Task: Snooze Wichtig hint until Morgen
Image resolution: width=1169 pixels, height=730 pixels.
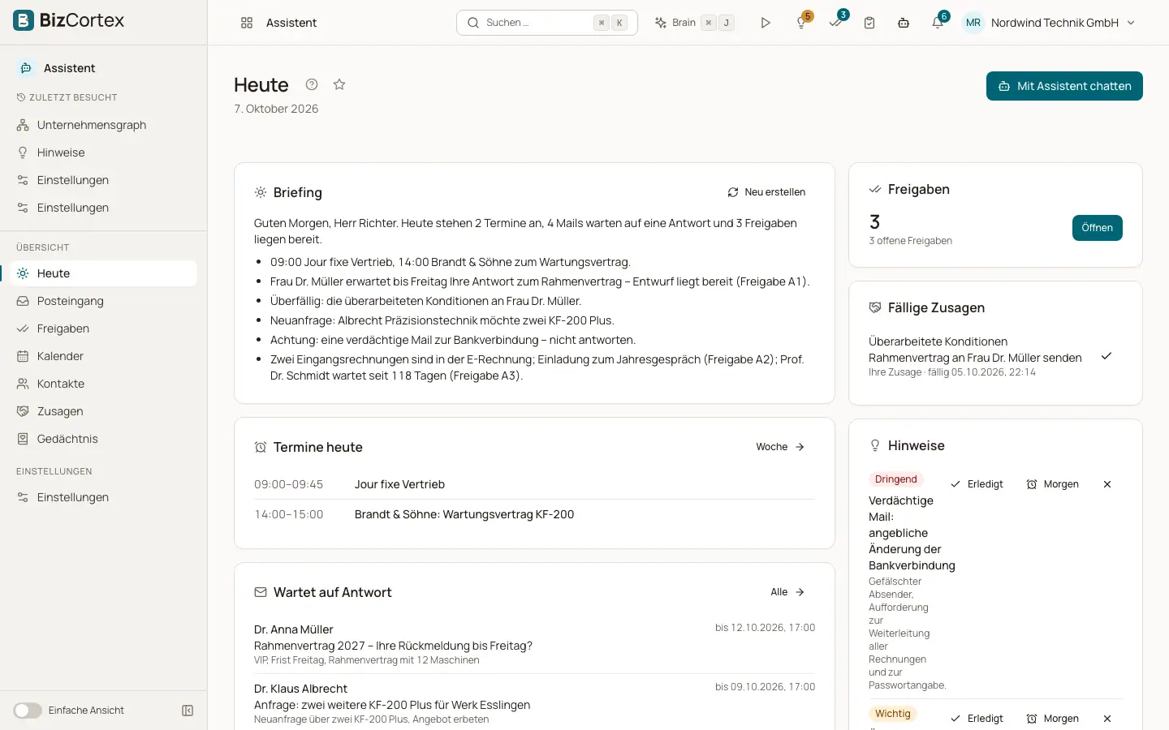Action: 1053,719
